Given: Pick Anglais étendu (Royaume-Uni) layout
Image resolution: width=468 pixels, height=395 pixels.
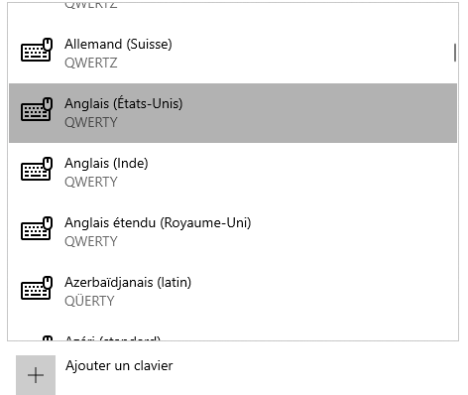Looking at the screenshot, I should 233,232.
